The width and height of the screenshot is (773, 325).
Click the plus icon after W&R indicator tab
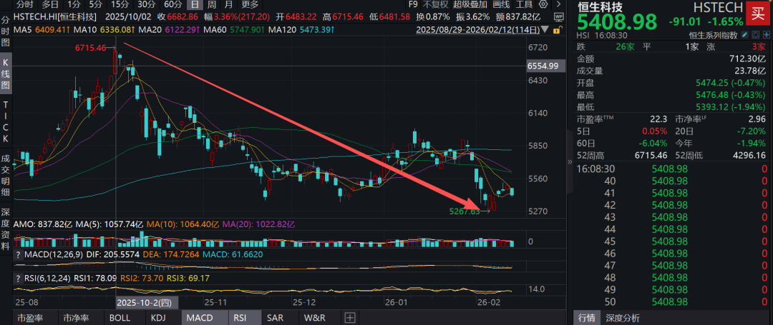coord(349,318)
